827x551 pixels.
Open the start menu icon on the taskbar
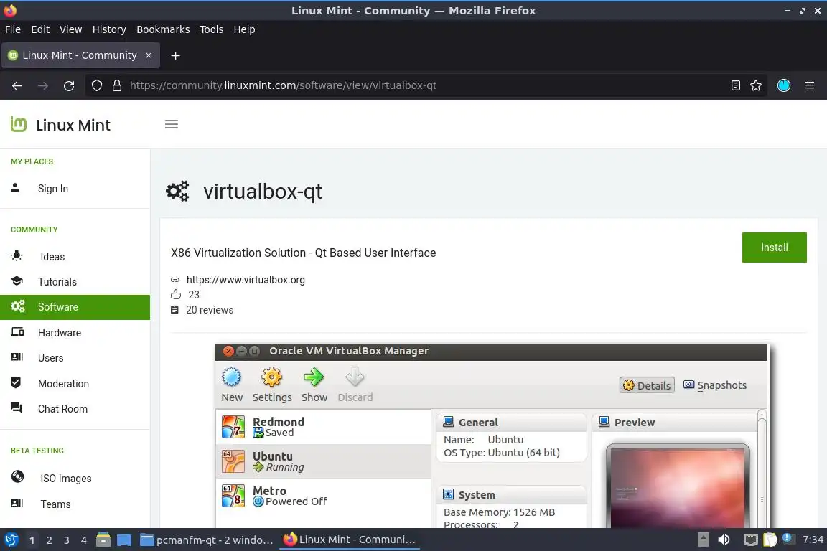click(x=11, y=540)
